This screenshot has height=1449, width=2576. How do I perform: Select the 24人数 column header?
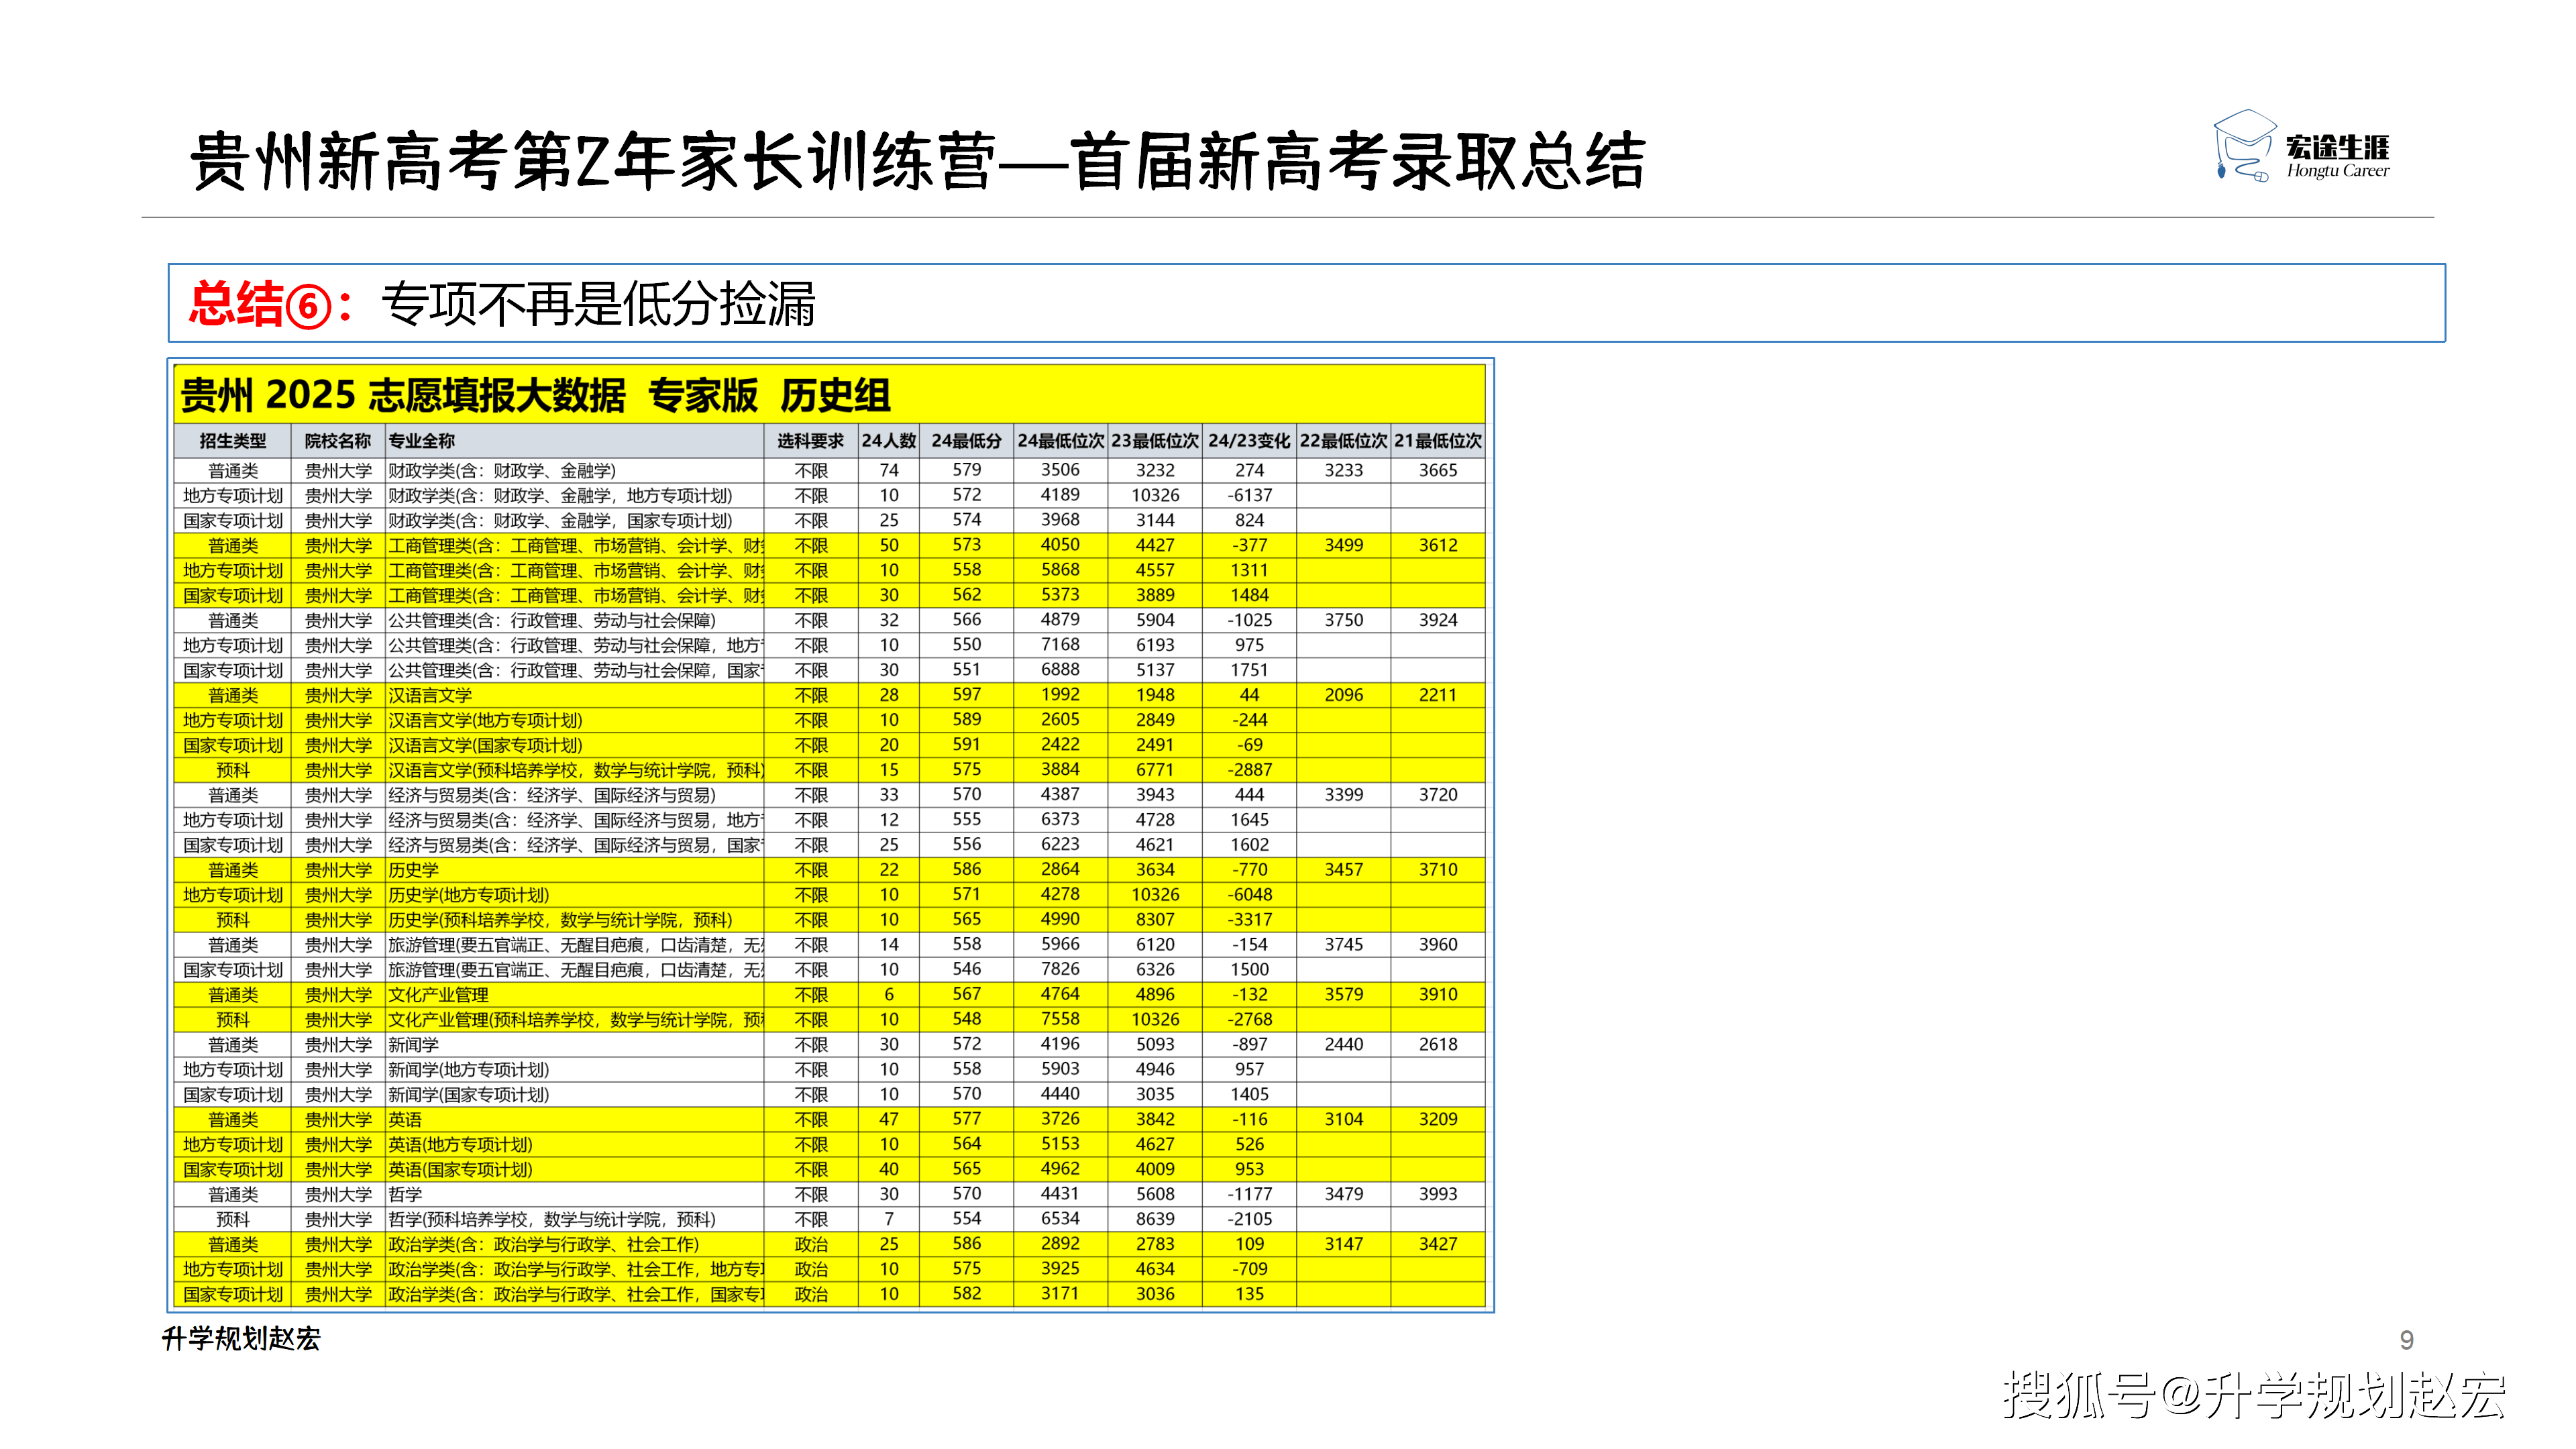[889, 441]
